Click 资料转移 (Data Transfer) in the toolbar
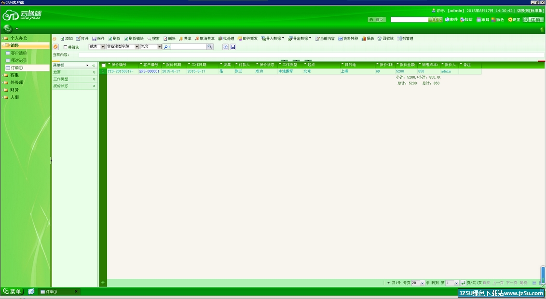Viewport: 546px width, 299px height. pyautogui.click(x=348, y=39)
